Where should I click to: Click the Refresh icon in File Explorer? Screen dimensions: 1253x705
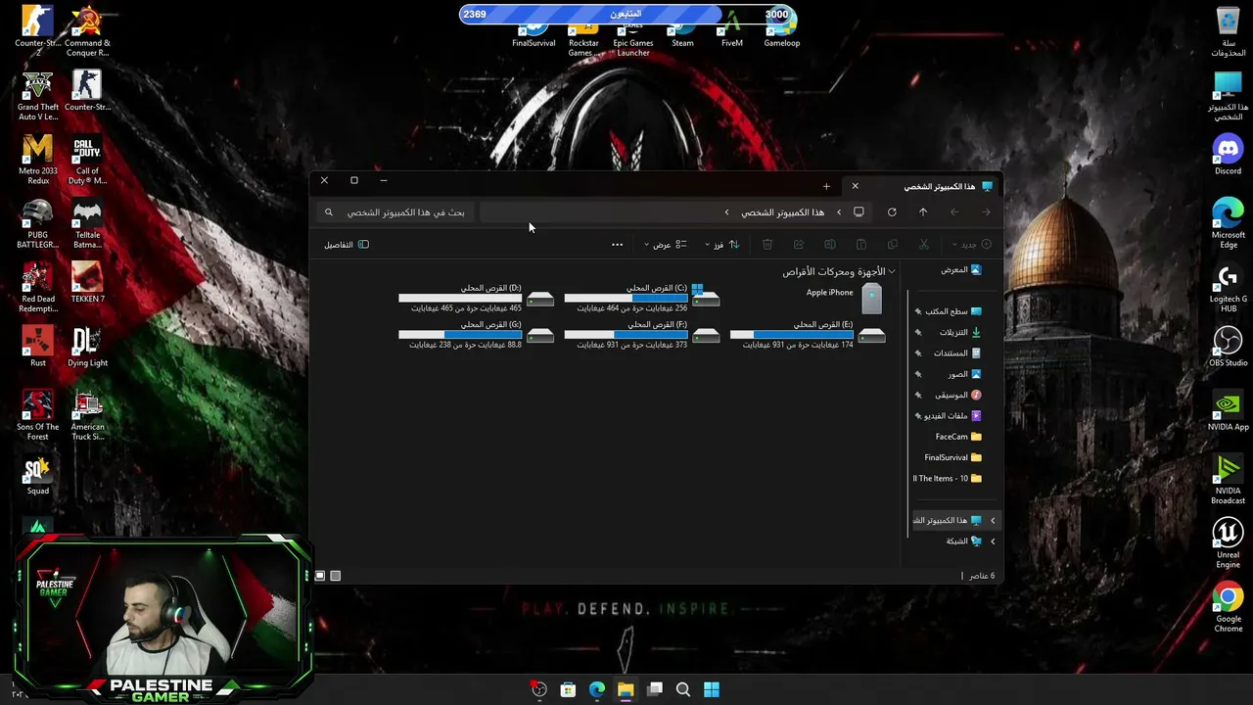point(892,212)
